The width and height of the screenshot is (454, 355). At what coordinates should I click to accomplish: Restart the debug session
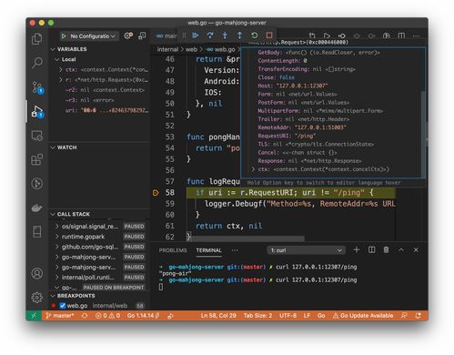(255, 35)
